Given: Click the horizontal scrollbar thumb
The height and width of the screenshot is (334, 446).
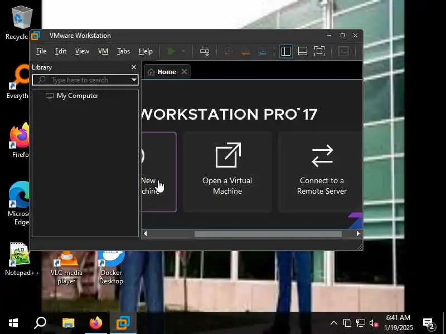Looking at the screenshot, I should (x=268, y=234).
